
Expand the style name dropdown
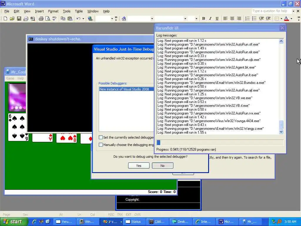click(x=152, y=19)
